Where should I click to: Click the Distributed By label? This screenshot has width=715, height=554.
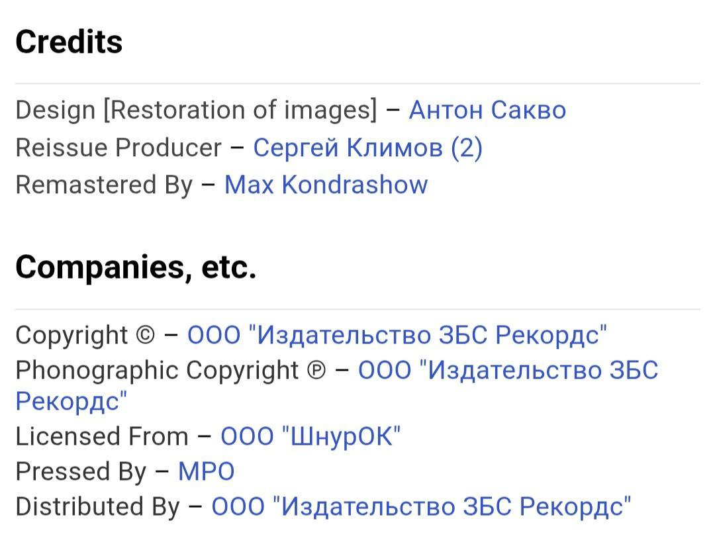(97, 507)
